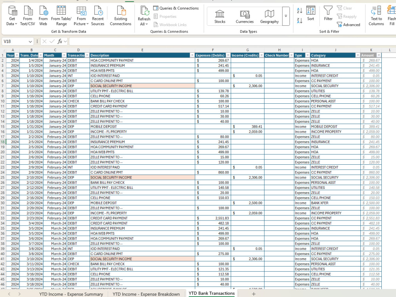Load data From Table/Range

[x=61, y=16]
